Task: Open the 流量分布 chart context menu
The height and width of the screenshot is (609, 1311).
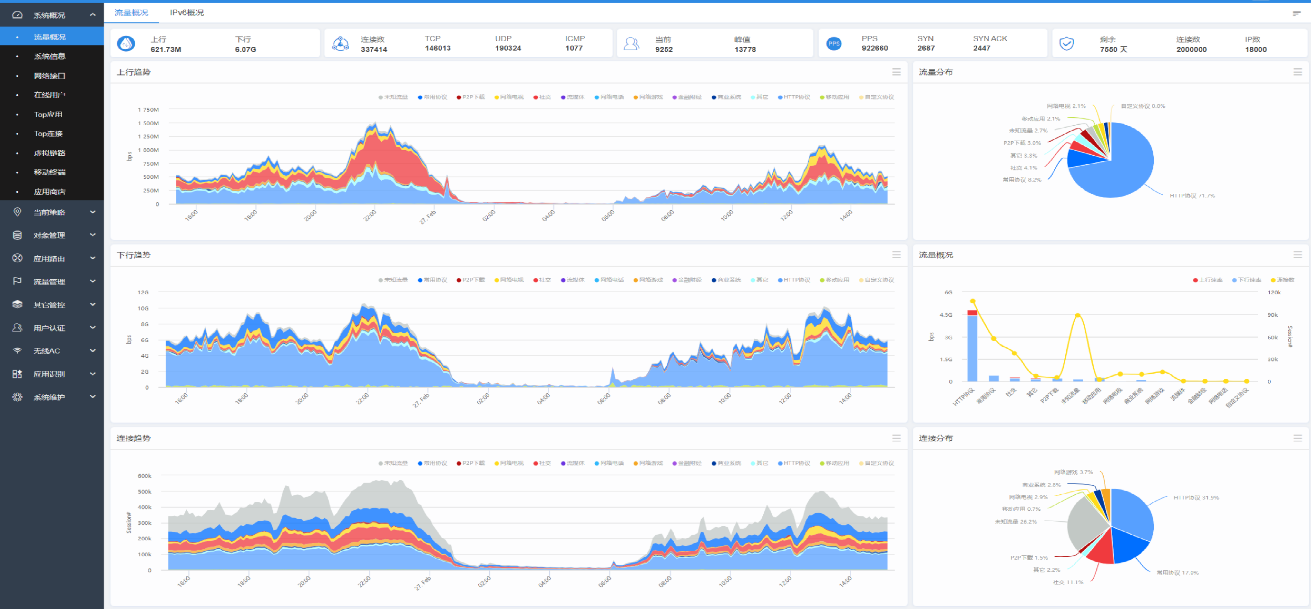Action: pyautogui.click(x=1297, y=72)
